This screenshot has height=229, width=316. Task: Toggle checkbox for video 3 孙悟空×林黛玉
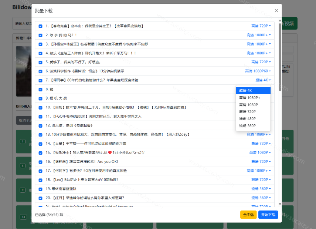(41, 44)
